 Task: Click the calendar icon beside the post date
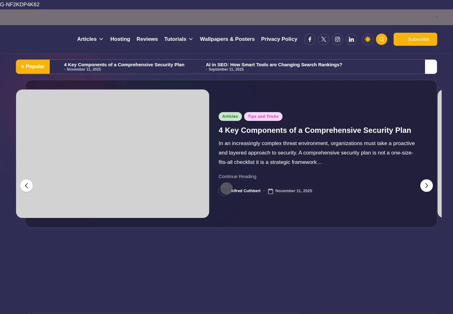pyautogui.click(x=271, y=191)
